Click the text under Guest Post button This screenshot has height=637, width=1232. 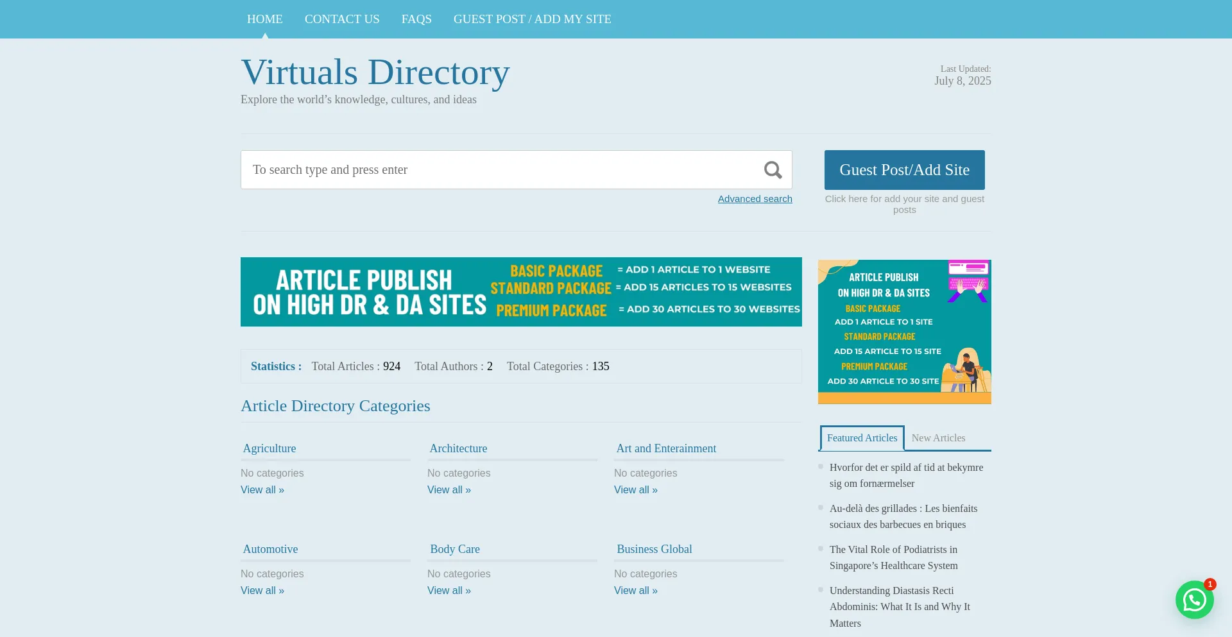coord(904,204)
